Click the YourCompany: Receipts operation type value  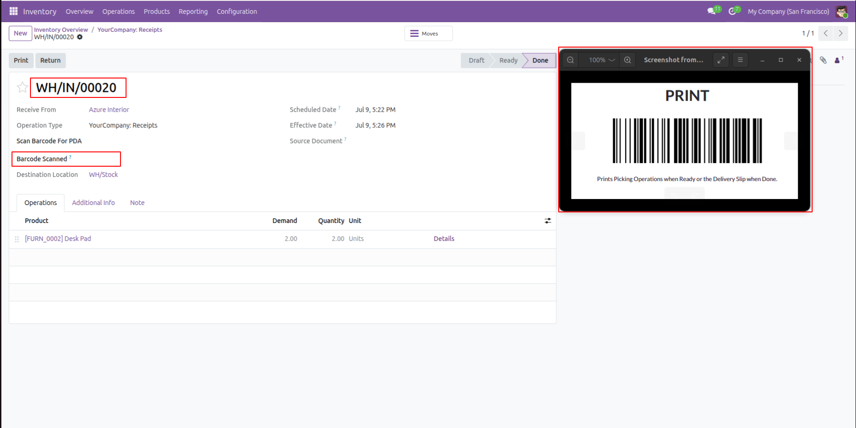[x=123, y=126]
